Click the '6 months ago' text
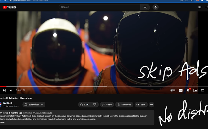 tap(16, 113)
